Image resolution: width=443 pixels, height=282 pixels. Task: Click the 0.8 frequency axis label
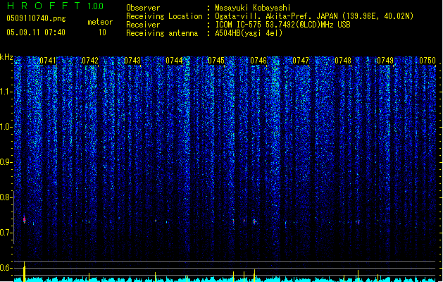(6, 197)
